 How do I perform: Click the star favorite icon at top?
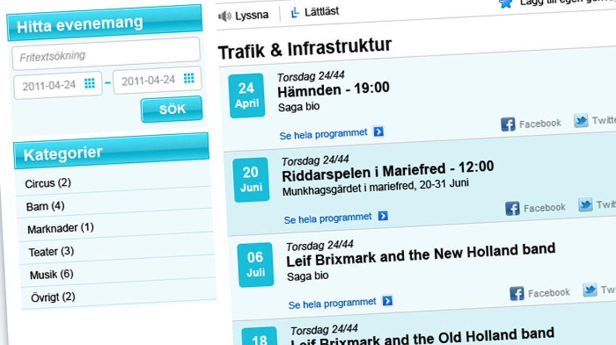tap(506, 3)
